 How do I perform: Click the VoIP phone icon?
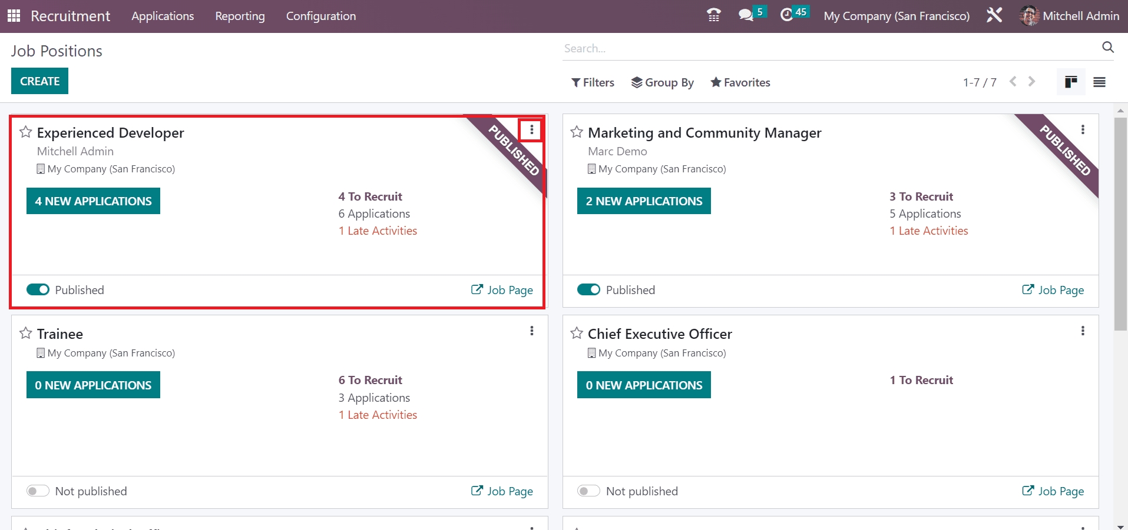(713, 15)
